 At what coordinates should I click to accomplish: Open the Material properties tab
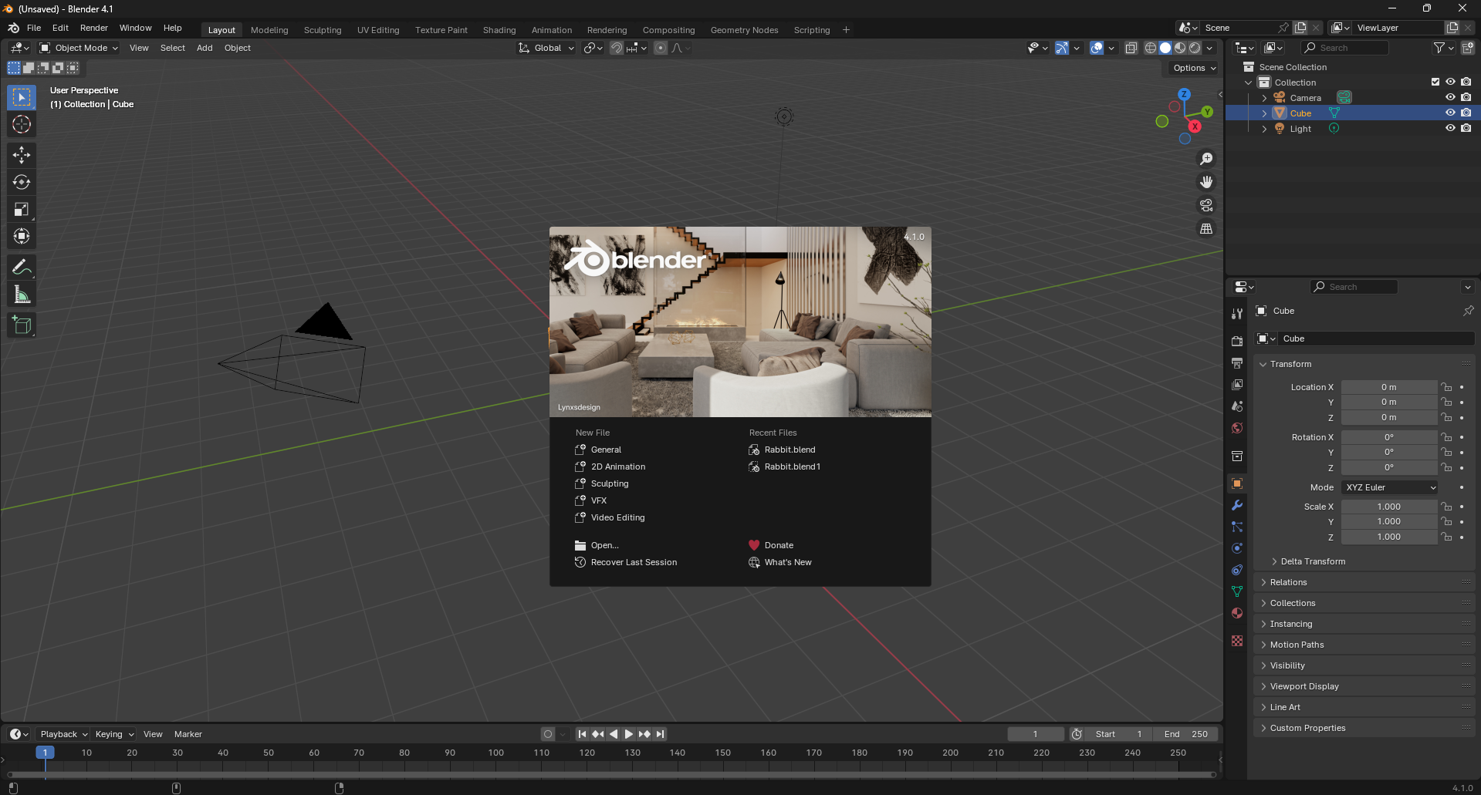(1237, 613)
